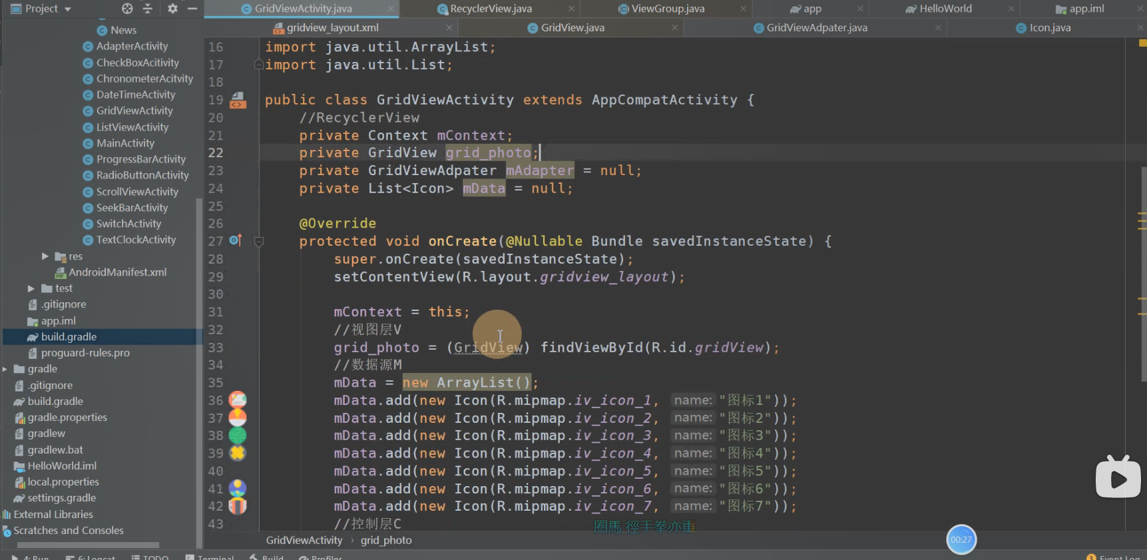The height and width of the screenshot is (560, 1147).
Task: Select Scratches and Consoles in the project tree
Action: click(x=69, y=531)
